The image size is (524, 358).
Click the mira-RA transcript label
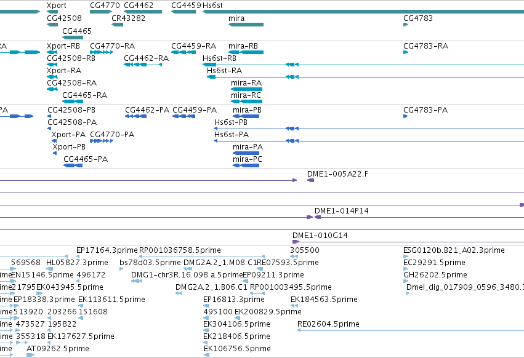click(246, 83)
